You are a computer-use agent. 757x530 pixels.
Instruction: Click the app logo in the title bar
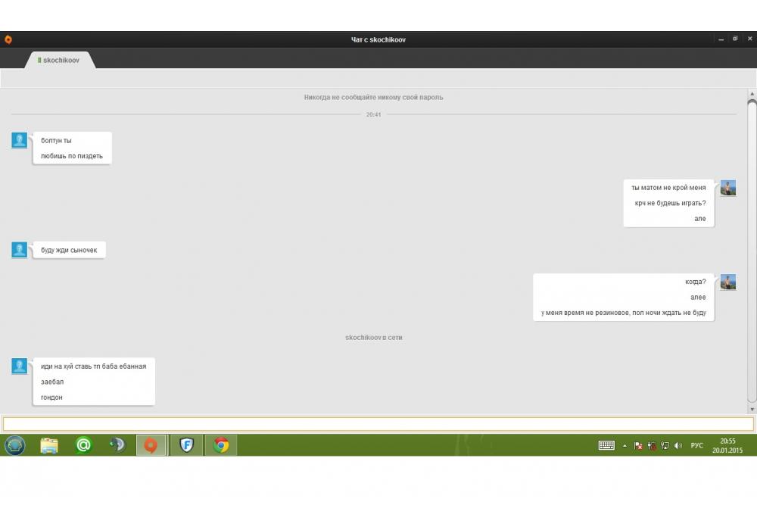(8, 39)
